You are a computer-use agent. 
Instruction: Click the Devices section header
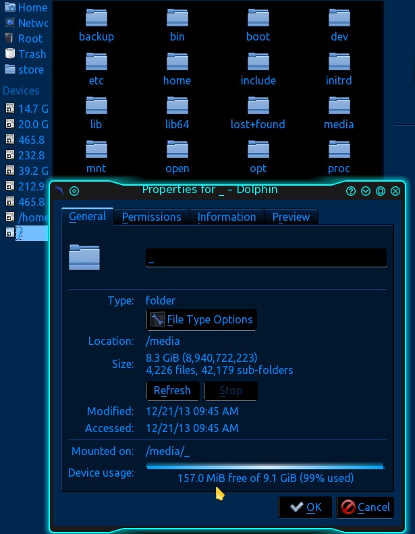(21, 90)
